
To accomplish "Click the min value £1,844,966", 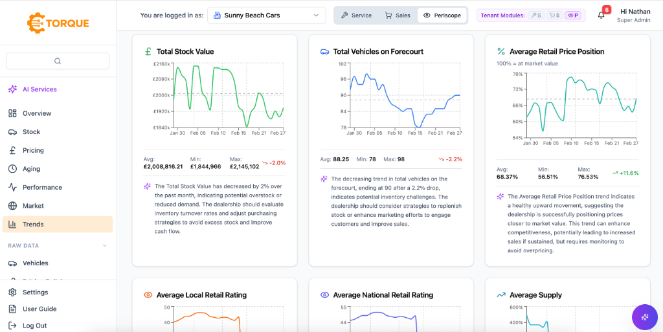I will tap(205, 166).
